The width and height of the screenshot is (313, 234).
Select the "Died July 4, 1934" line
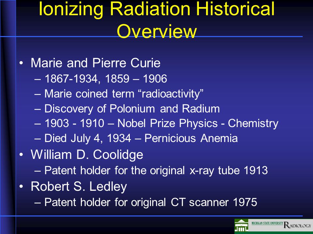coord(141,138)
